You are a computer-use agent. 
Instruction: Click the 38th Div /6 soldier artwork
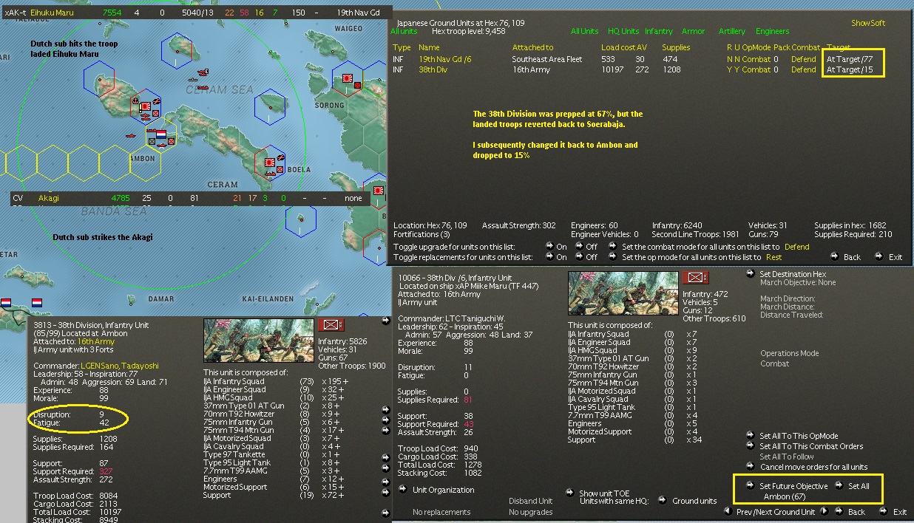point(623,293)
